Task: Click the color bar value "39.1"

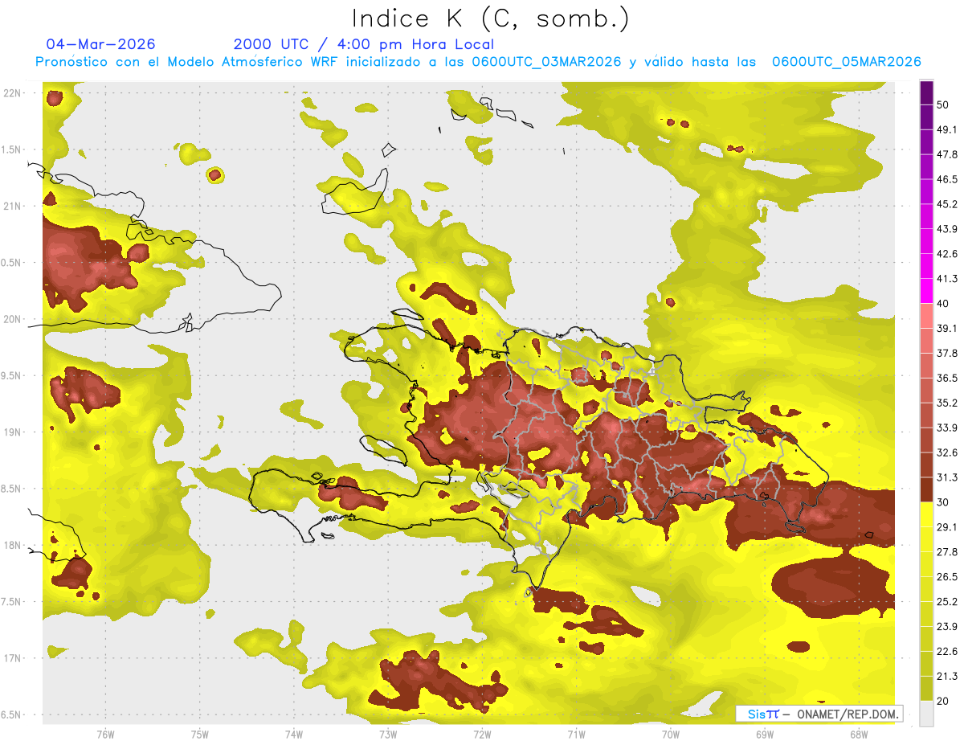Action: 947,329
